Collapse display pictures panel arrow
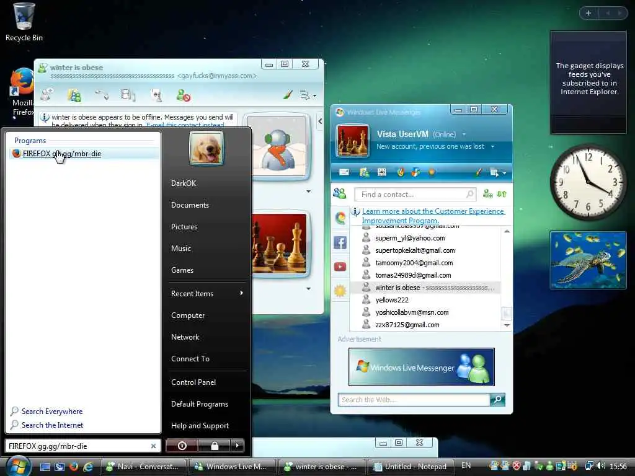 [x=320, y=121]
